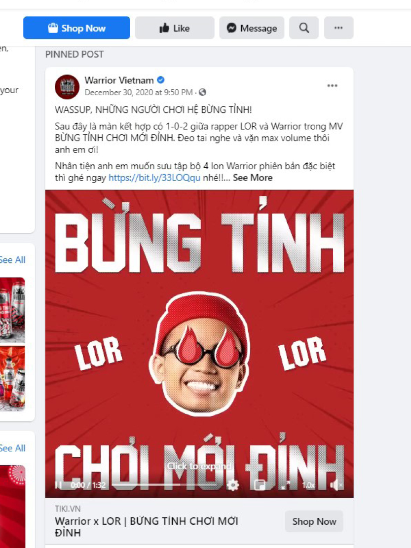Like the Warrior Vietnam page
The height and width of the screenshot is (548, 411).
click(174, 28)
